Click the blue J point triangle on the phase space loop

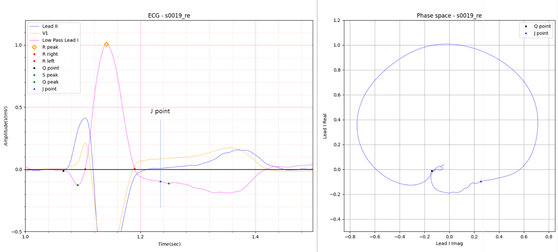481,181
